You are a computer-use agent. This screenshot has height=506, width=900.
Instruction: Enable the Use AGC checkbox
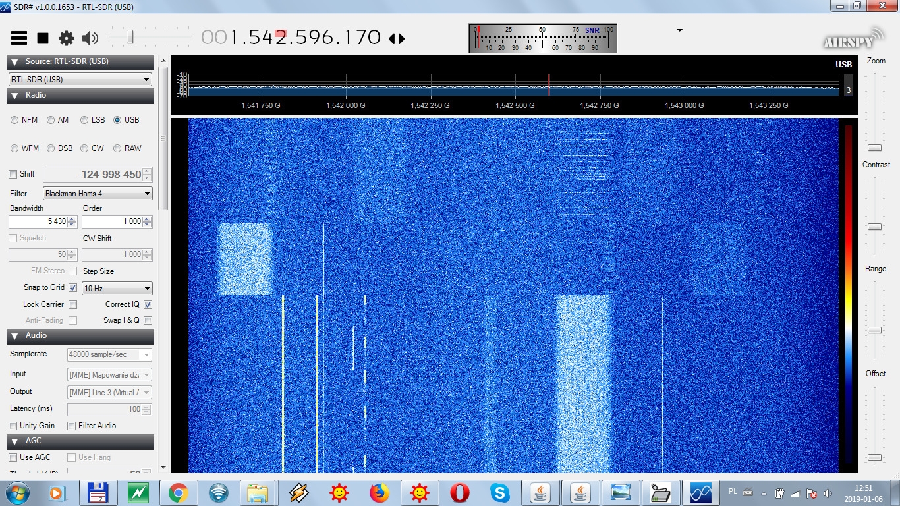(x=13, y=457)
